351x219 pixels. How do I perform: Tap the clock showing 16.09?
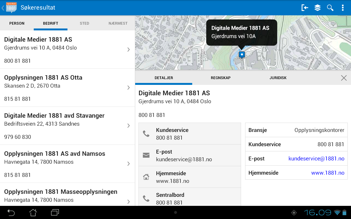[318, 212]
